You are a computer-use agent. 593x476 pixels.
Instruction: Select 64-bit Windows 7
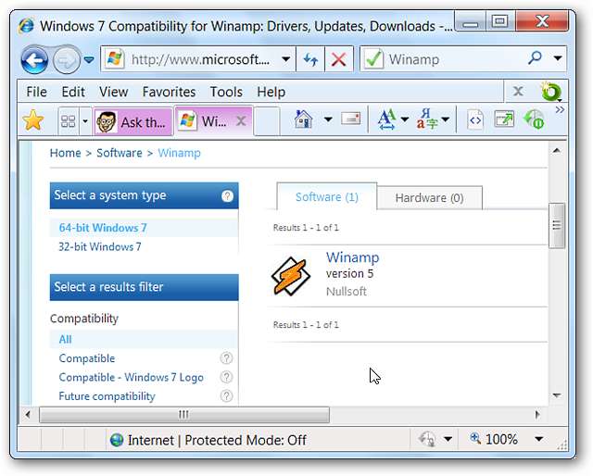pyautogui.click(x=103, y=228)
